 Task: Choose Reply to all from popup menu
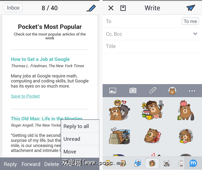(x=80, y=126)
